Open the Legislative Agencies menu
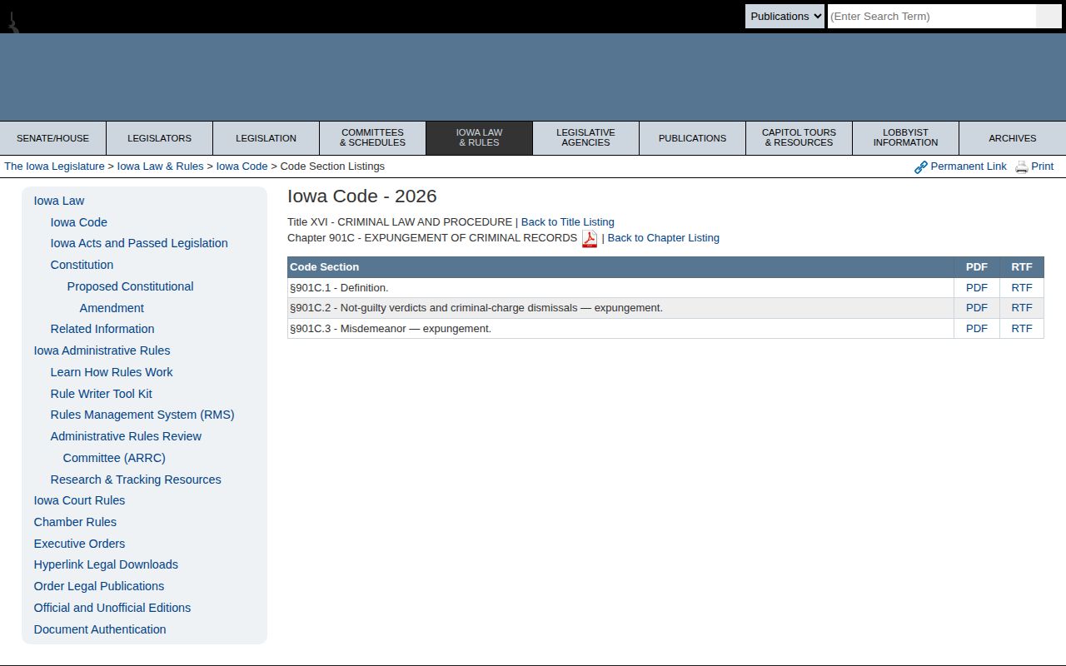 pyautogui.click(x=585, y=138)
